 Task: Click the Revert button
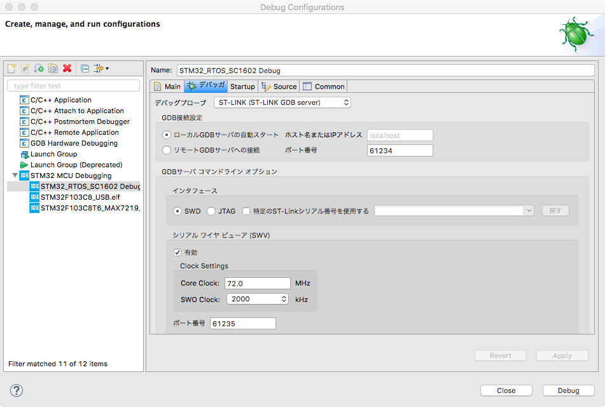[x=501, y=355]
